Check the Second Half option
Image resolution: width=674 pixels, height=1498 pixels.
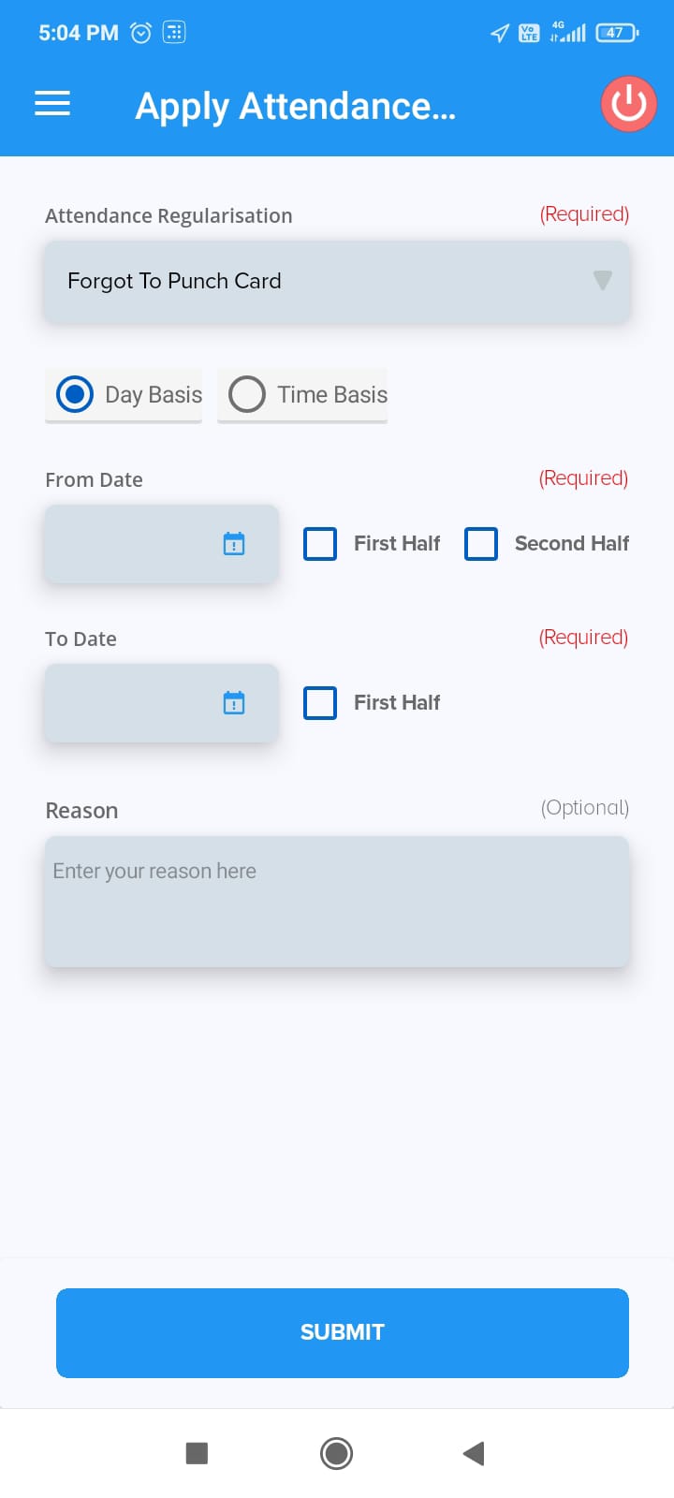(481, 543)
